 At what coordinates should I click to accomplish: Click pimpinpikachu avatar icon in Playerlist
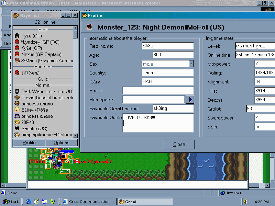click(17, 135)
